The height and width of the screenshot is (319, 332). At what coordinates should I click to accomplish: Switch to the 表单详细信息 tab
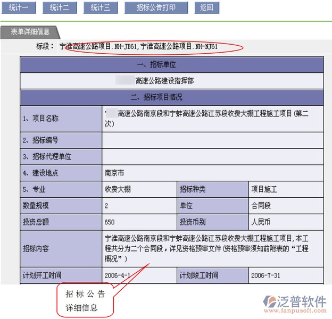tap(30, 32)
